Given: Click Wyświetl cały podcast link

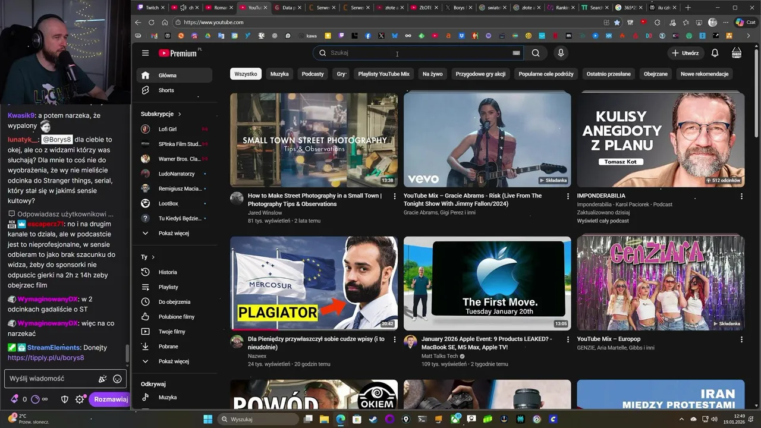Looking at the screenshot, I should [x=603, y=221].
